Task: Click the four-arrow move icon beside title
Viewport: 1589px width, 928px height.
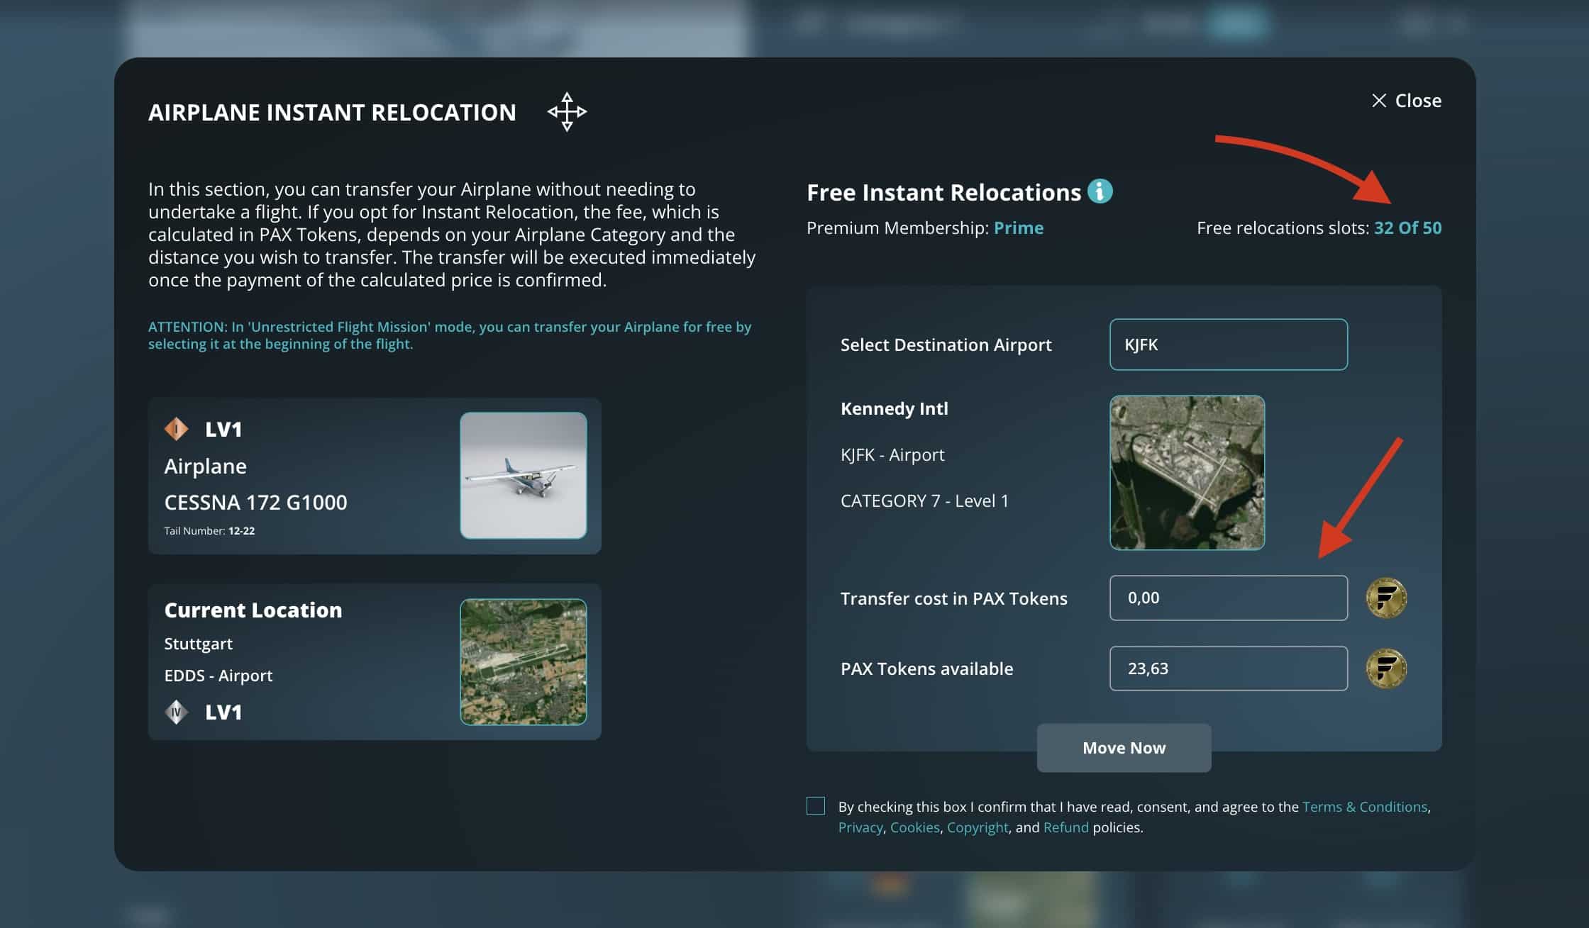Action: 567,112
